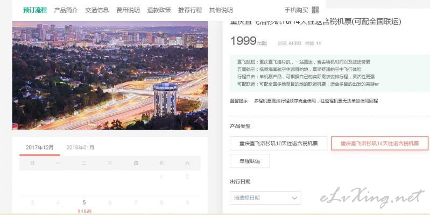Click the QR code icon beside 手机购买

(315, 10)
